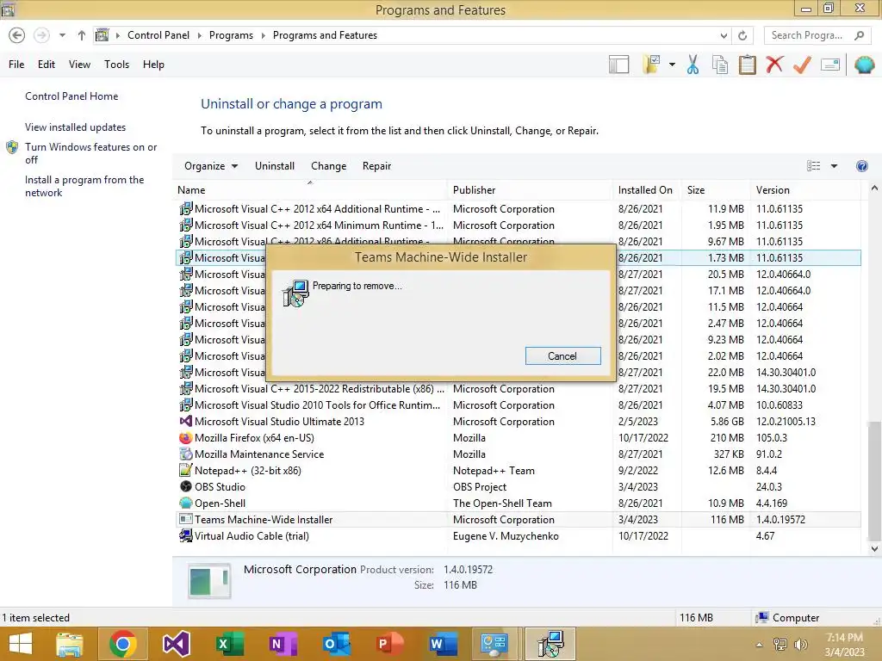Open Chrome from the taskbar

point(122,644)
